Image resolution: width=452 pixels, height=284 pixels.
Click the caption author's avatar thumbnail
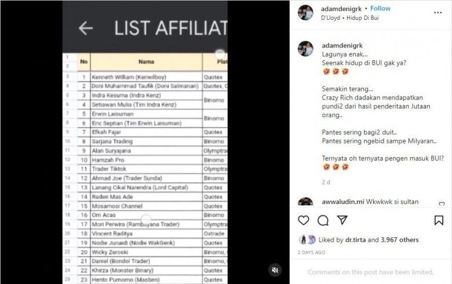pyautogui.click(x=305, y=49)
